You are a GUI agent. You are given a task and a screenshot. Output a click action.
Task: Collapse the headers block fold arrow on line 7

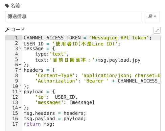click(20, 70)
